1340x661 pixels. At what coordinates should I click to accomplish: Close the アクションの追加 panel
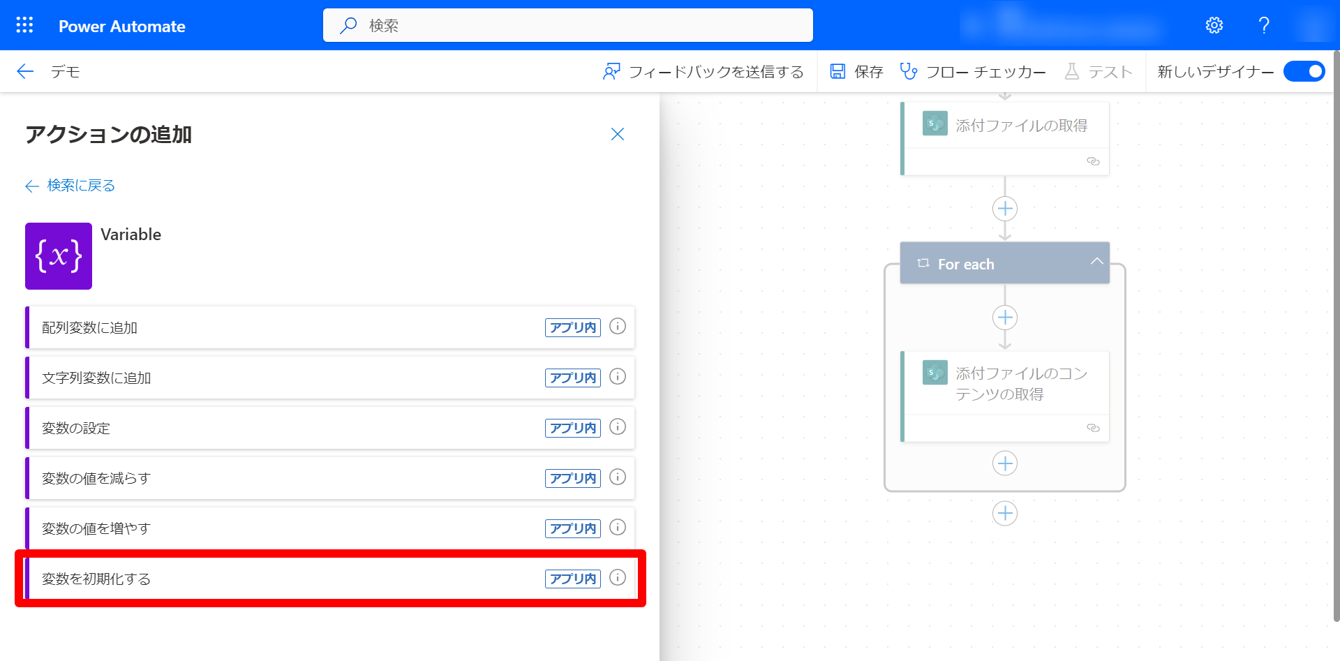[617, 134]
